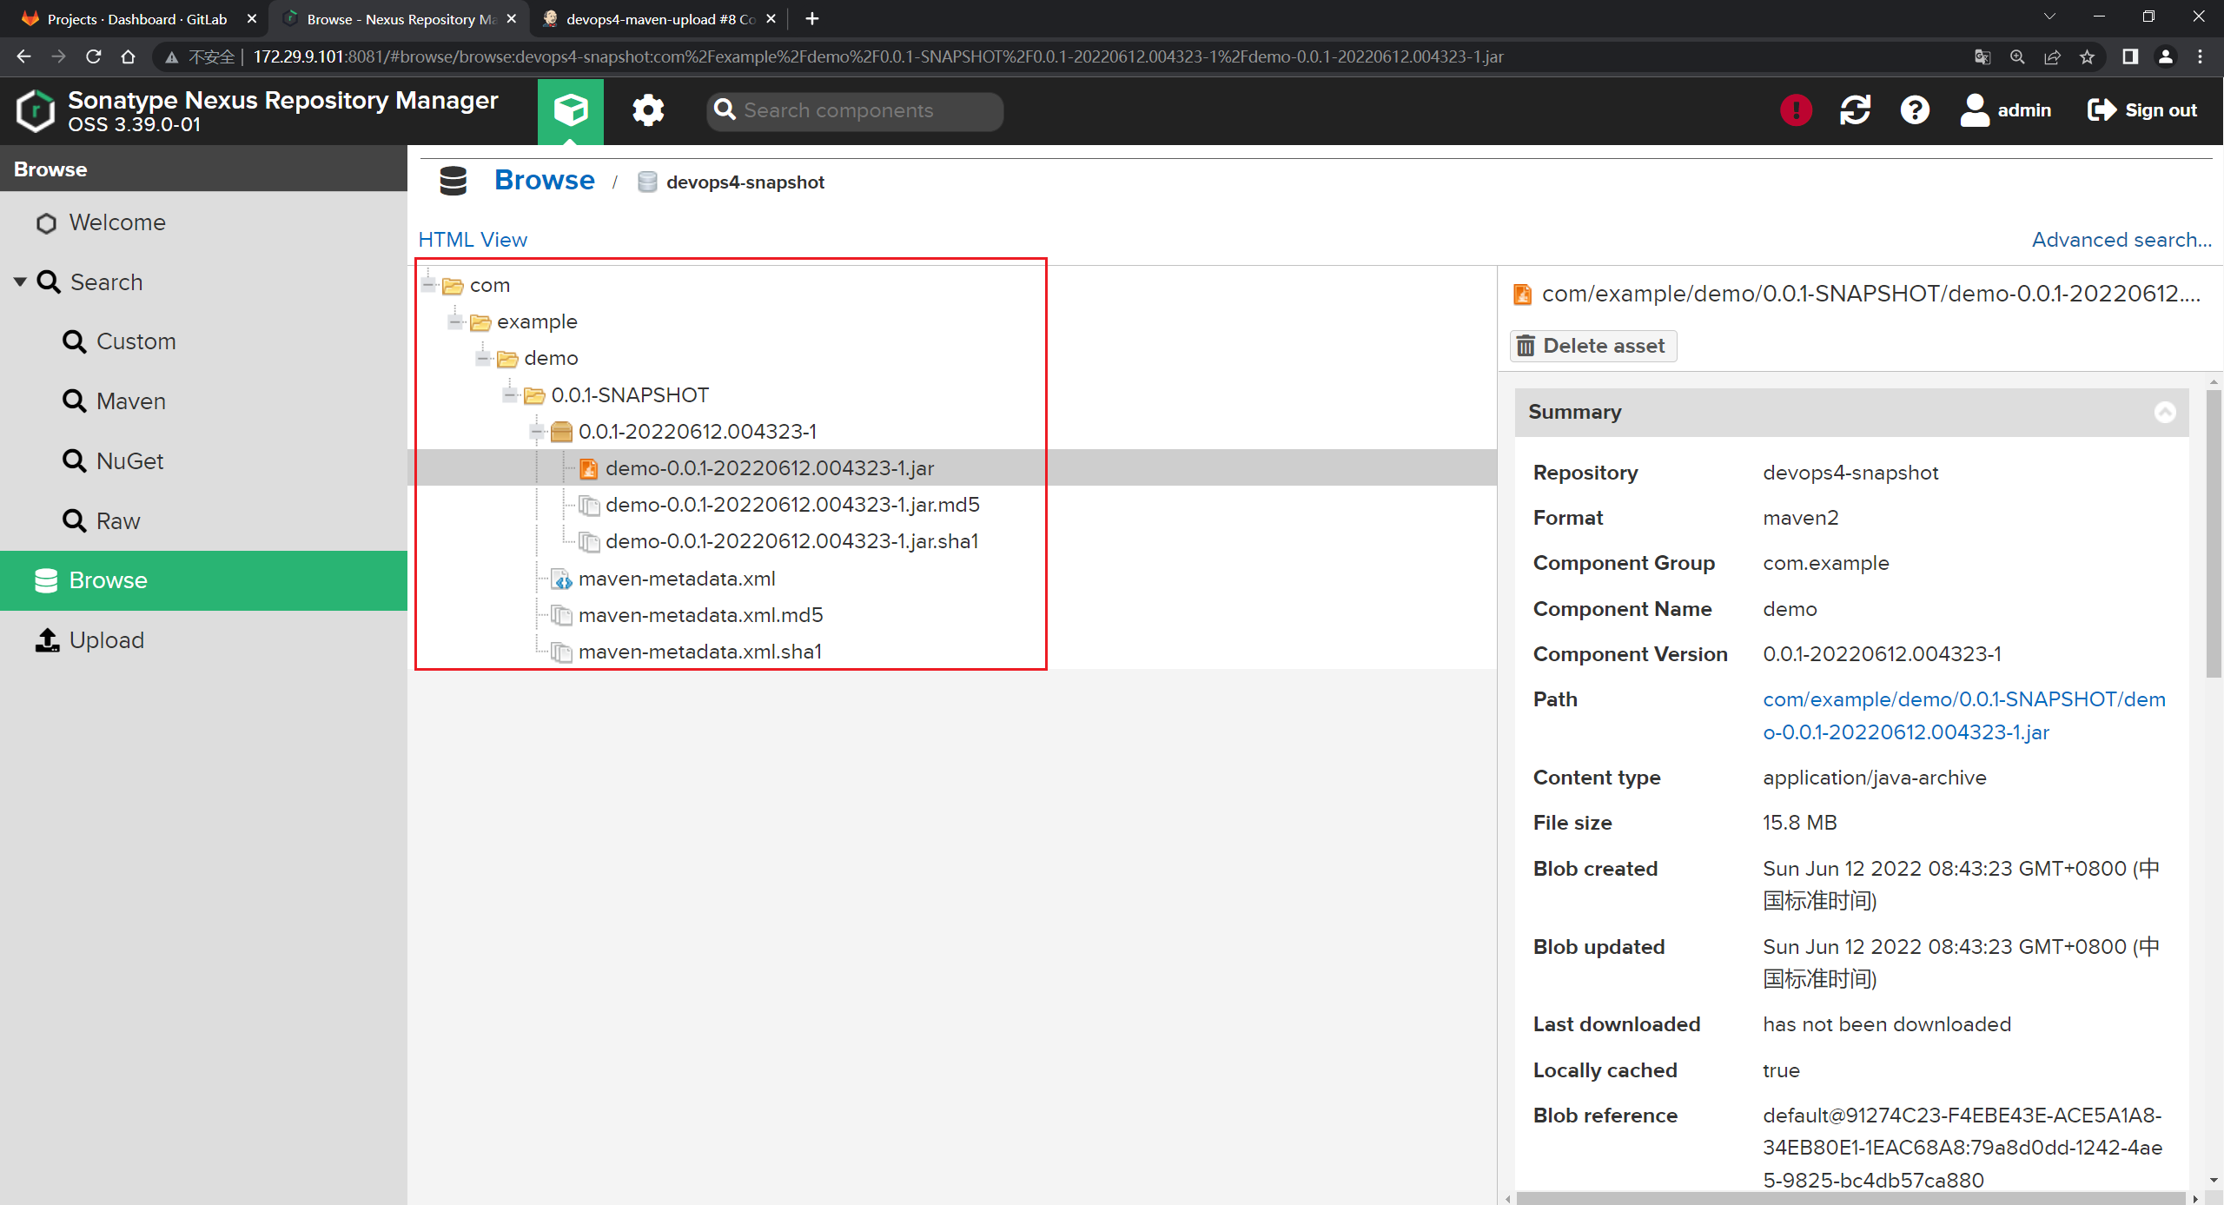Collapse the 0.0.1-SNAPSHOT folder node
The width and height of the screenshot is (2224, 1205).
coord(510,395)
